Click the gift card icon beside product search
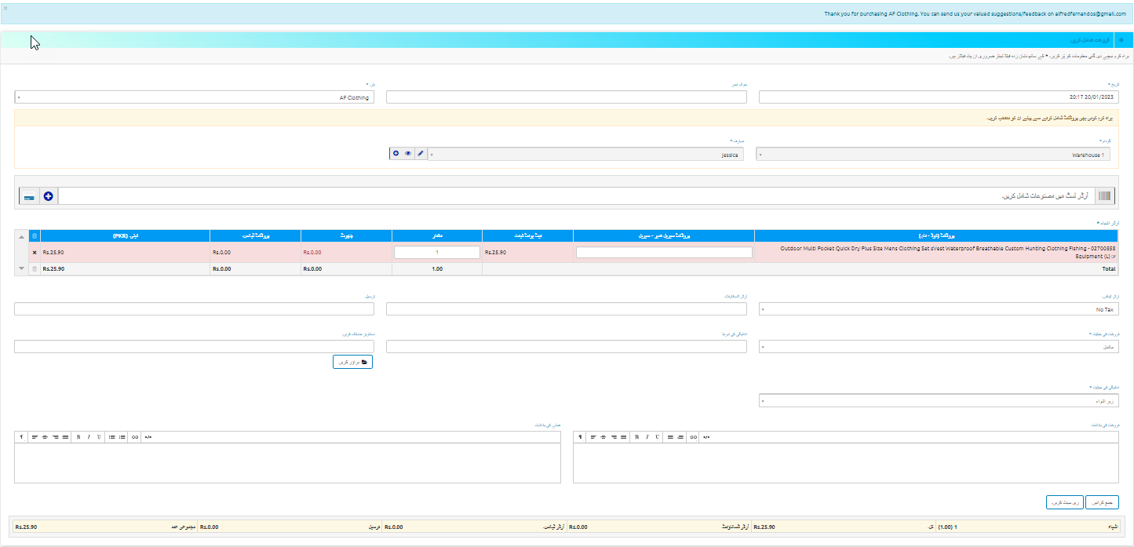This screenshot has width=1134, height=547. pos(29,196)
